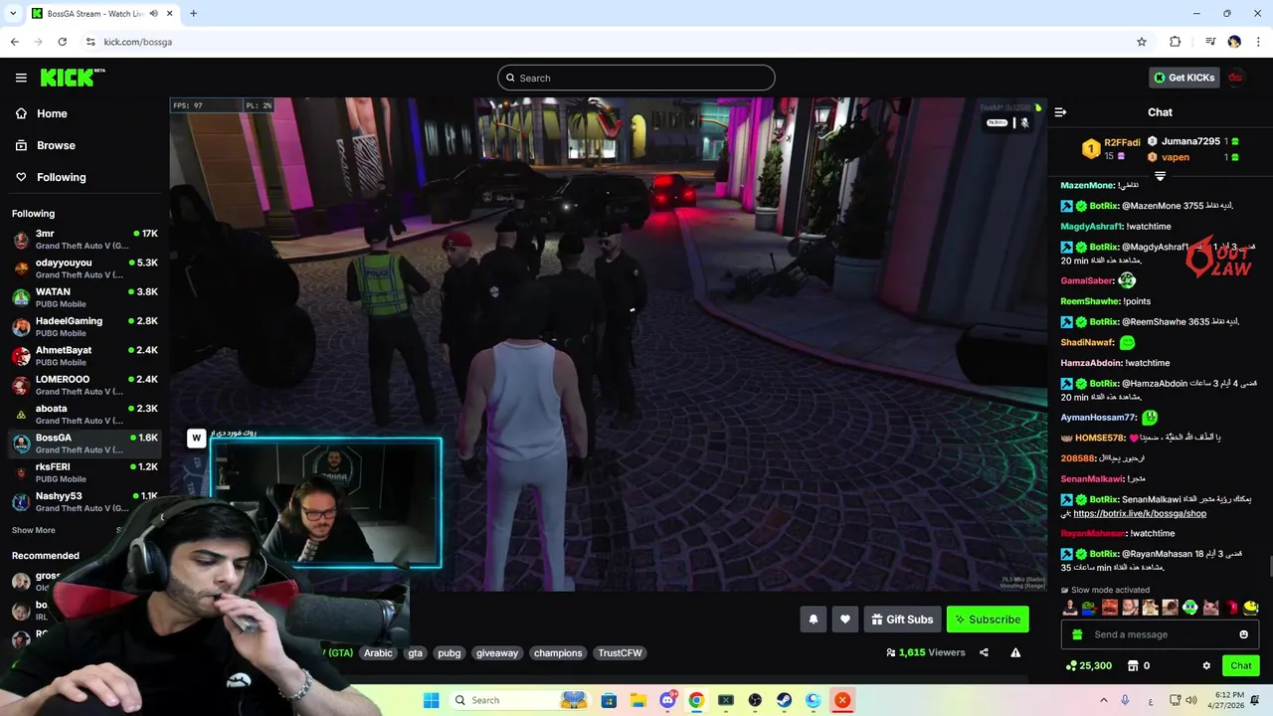Open Discord from the taskbar
This screenshot has width=1273, height=716.
click(x=668, y=700)
